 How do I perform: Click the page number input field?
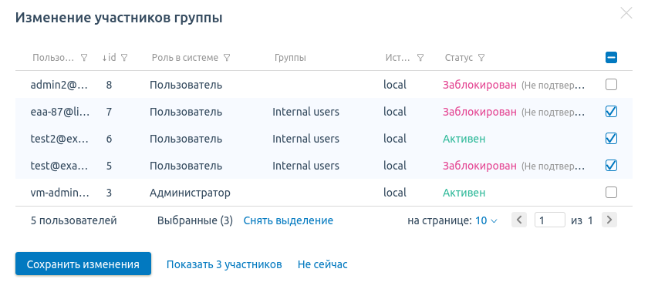(x=549, y=220)
